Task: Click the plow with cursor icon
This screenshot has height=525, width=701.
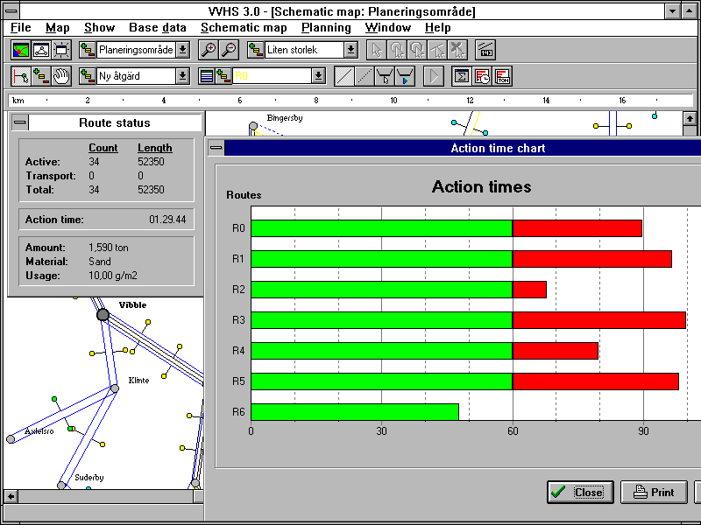Action: coord(385,76)
